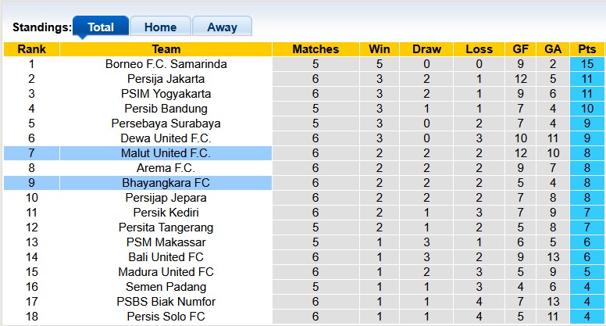Click Arema F.C. in the standings
The width and height of the screenshot is (606, 326).
click(166, 168)
